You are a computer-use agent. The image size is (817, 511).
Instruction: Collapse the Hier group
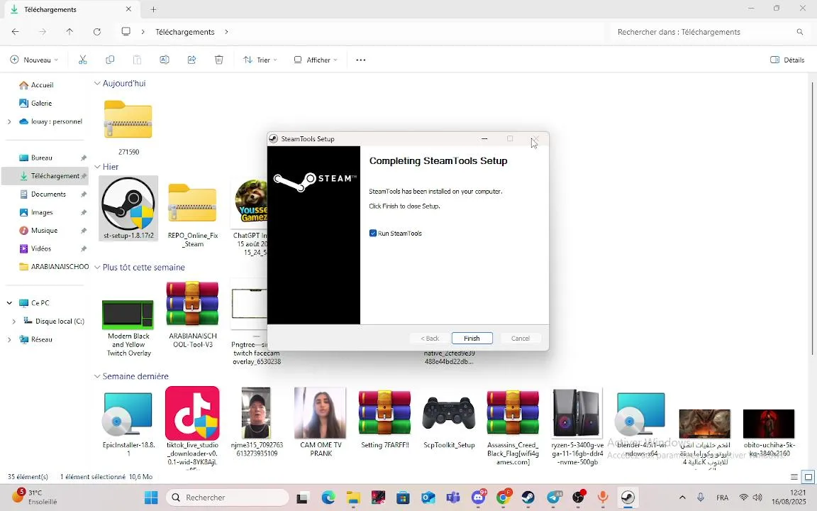click(97, 167)
